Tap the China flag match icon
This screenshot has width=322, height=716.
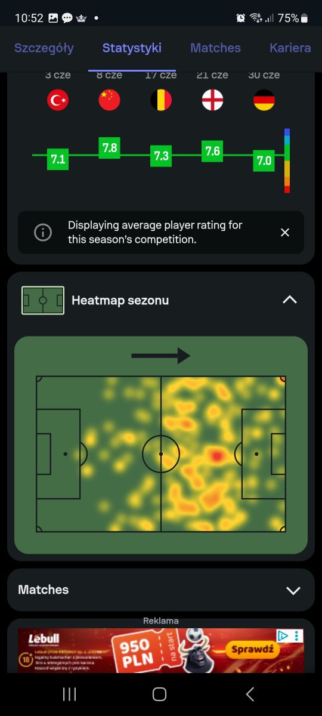pyautogui.click(x=109, y=100)
